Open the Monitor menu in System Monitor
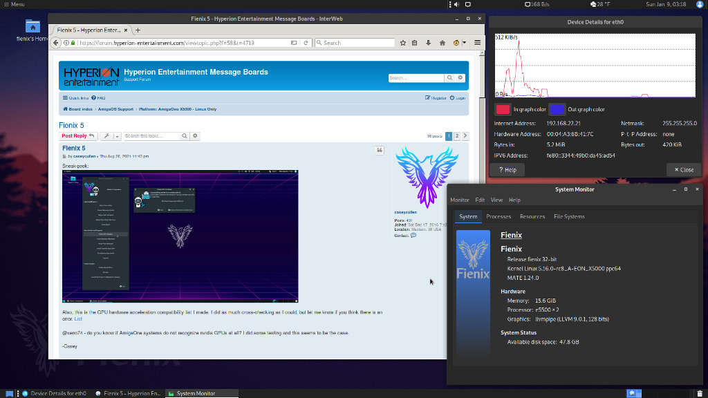This screenshot has width=708, height=398. tap(460, 200)
